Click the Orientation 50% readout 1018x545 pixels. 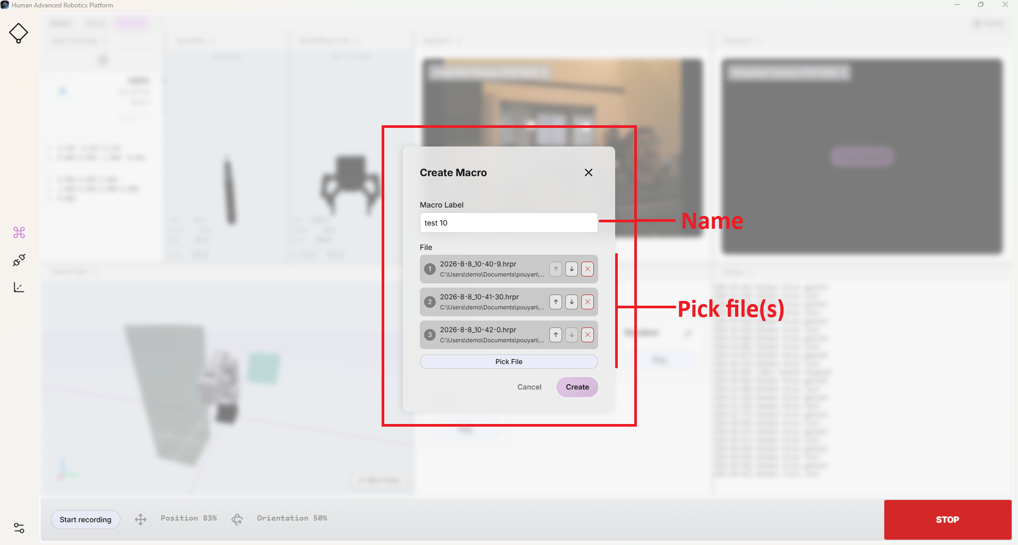click(292, 518)
